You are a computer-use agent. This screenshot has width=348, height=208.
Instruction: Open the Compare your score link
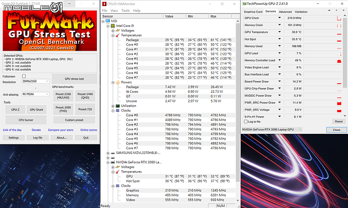point(60,130)
